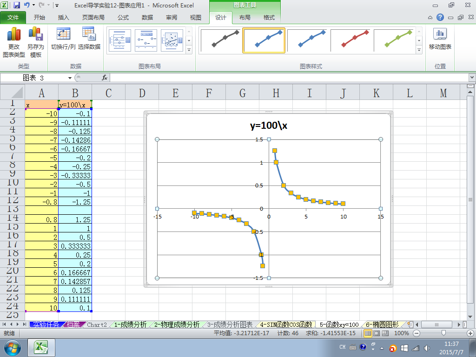The image size is (476, 357).
Task: Open the Windows Start button
Action: [13, 348]
